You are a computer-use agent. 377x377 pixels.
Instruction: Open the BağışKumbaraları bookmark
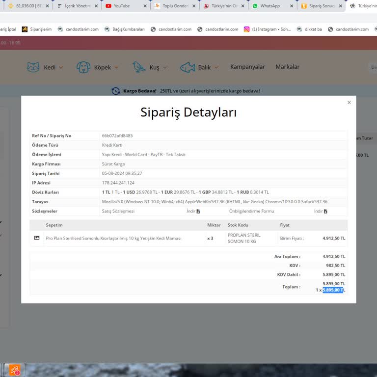125,29
